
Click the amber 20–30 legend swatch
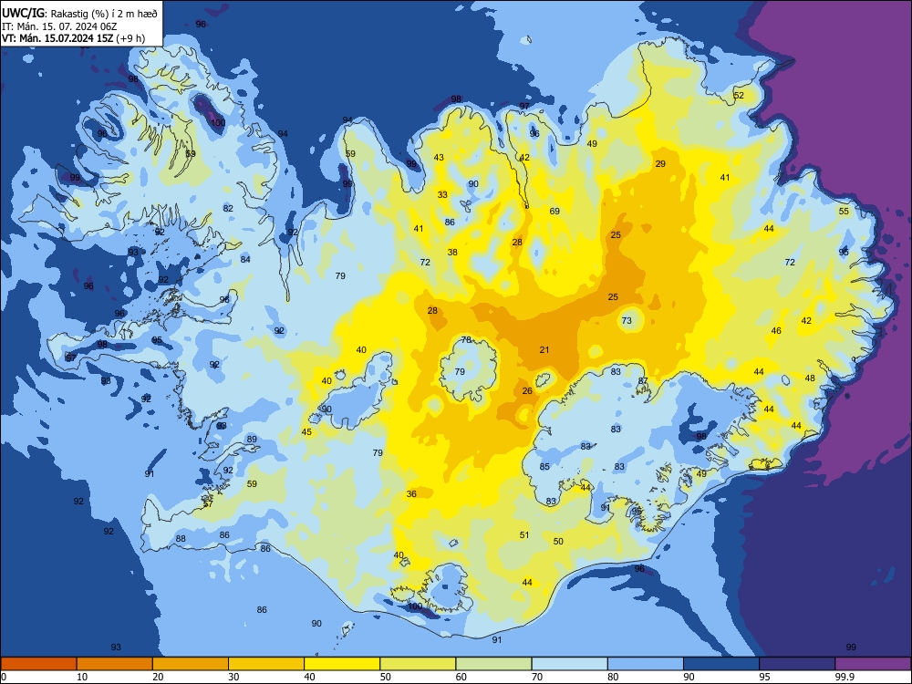[x=191, y=664]
